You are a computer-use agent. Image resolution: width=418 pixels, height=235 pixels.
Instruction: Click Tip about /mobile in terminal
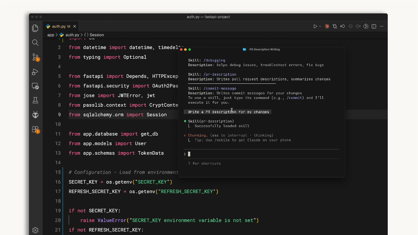[x=243, y=140]
